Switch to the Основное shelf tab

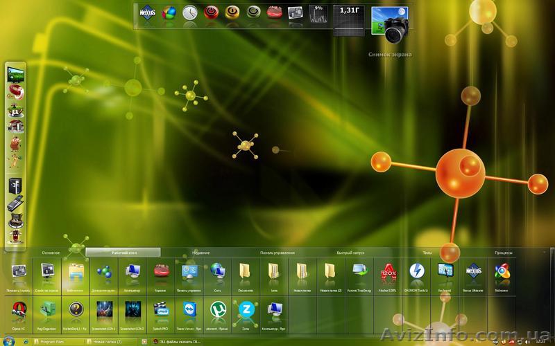tap(51, 253)
